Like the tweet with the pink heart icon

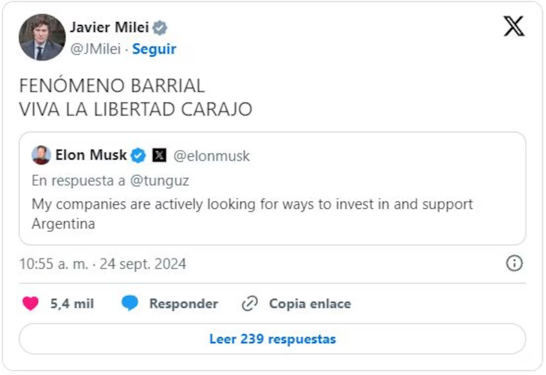(x=30, y=304)
